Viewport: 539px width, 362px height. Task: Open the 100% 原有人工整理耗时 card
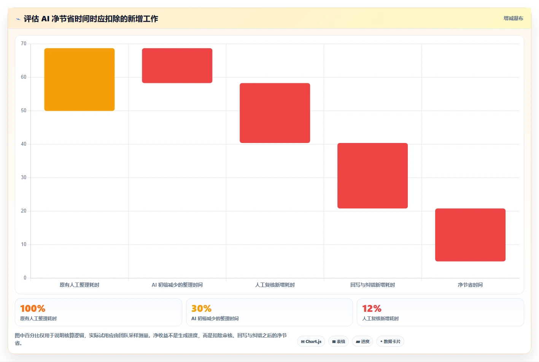coord(99,312)
